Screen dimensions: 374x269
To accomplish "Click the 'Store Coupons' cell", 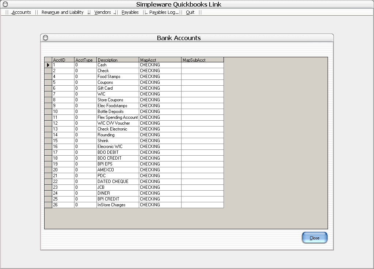I will pos(118,100).
